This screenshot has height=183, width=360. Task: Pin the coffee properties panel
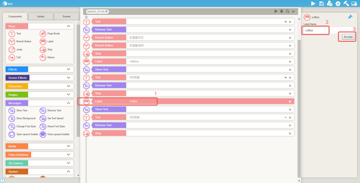(350, 17)
